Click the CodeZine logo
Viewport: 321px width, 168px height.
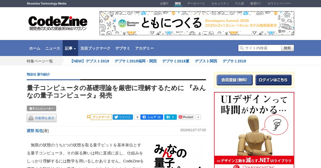[58, 23]
